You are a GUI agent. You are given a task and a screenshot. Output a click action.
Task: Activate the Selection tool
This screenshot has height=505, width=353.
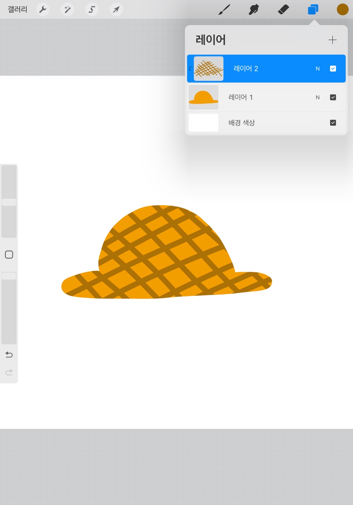92,9
